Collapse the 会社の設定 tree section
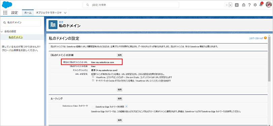Viewport: 273px width, 126px height. tap(2, 31)
